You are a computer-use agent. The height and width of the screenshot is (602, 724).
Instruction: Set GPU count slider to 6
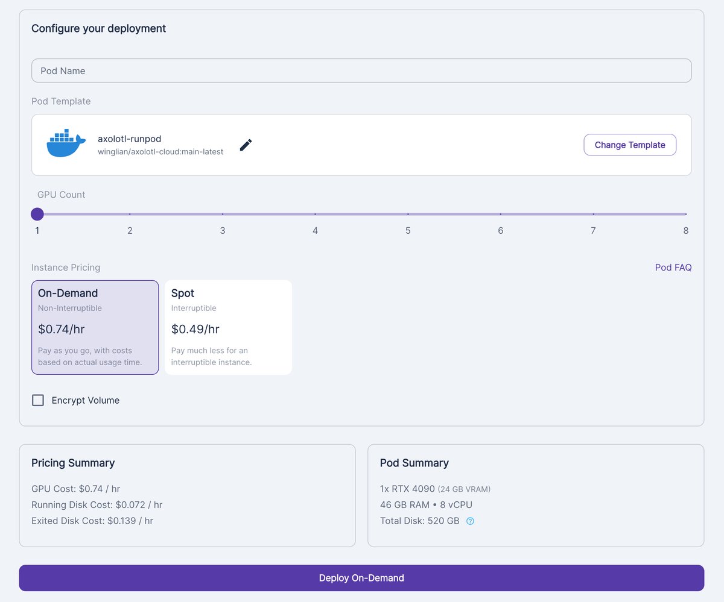pyautogui.click(x=501, y=214)
